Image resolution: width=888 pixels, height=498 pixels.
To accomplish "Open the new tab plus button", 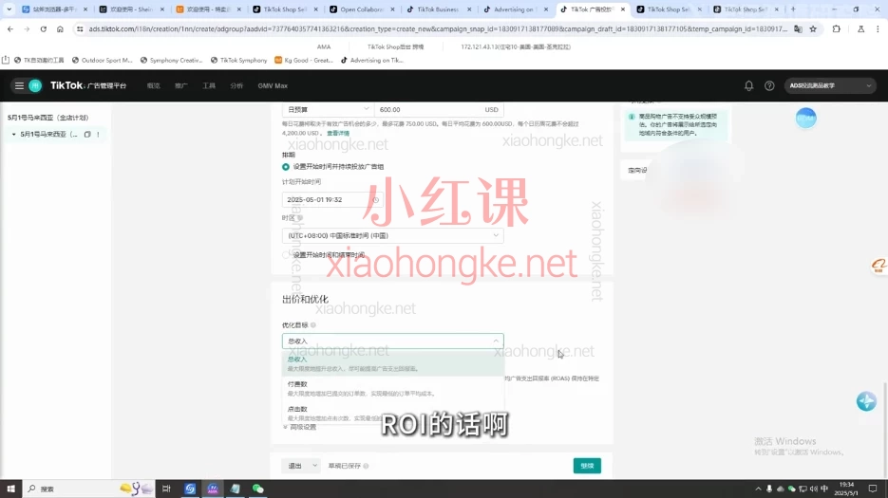I will point(793,9).
